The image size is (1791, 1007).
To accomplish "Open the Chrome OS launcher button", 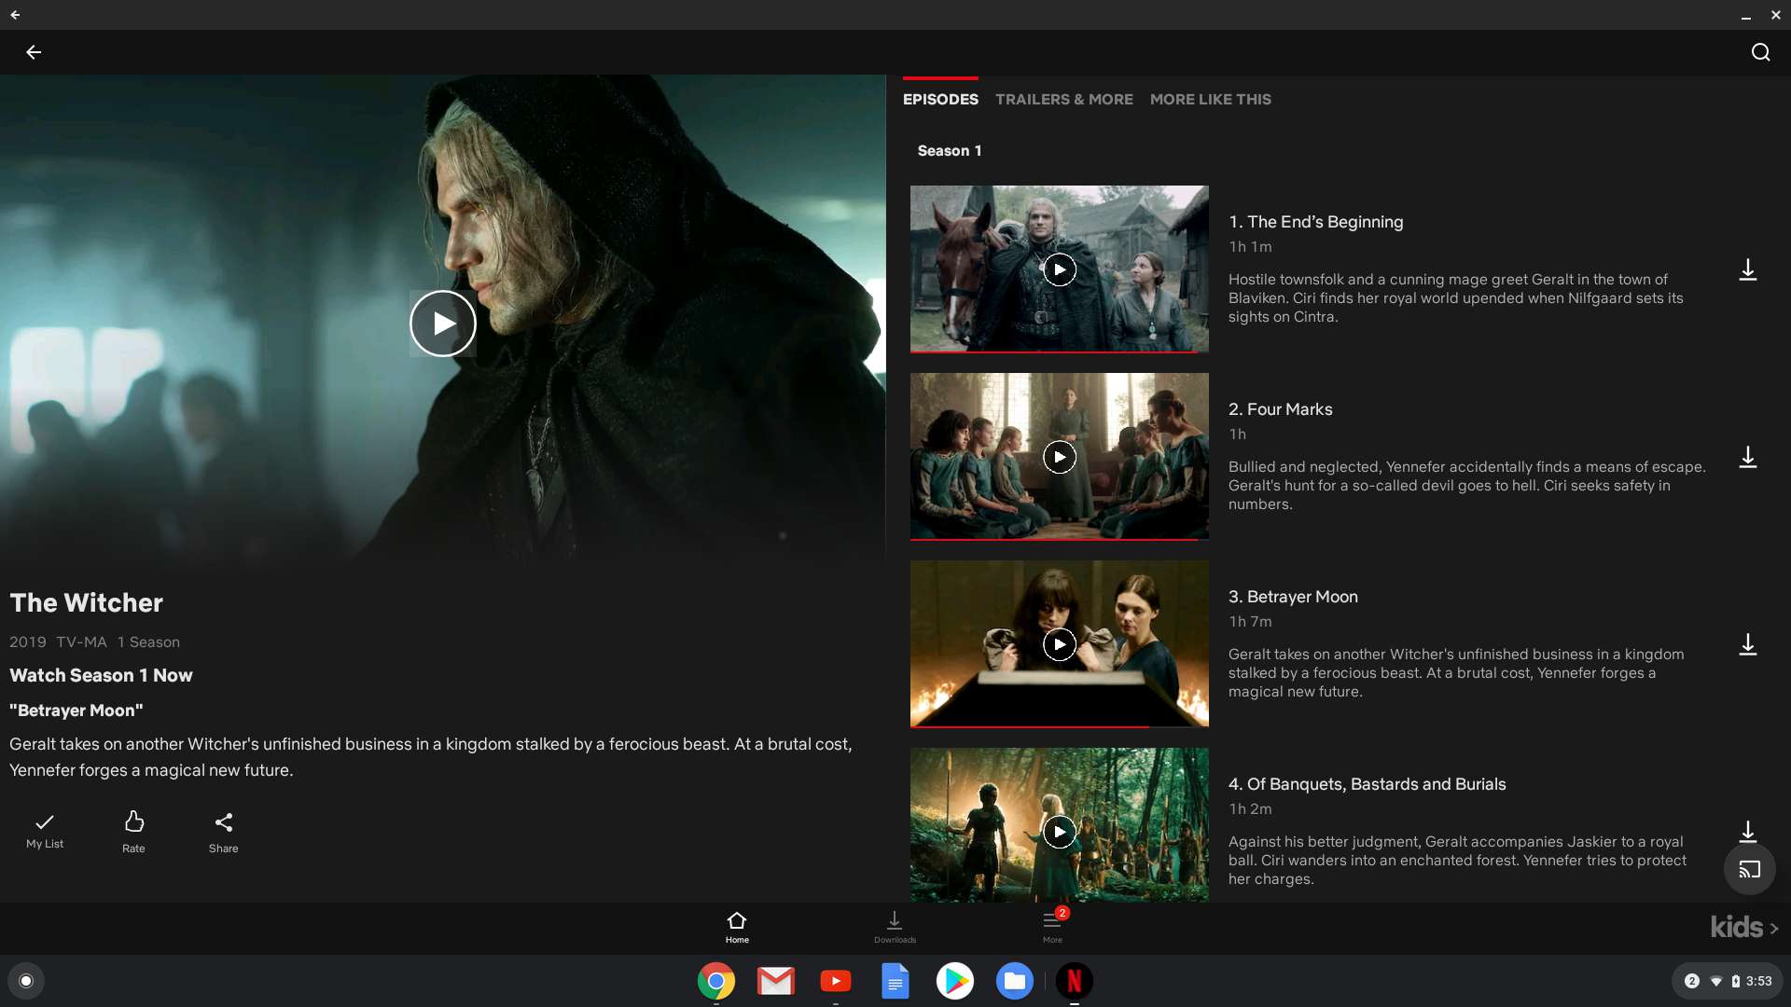I will pyautogui.click(x=26, y=981).
